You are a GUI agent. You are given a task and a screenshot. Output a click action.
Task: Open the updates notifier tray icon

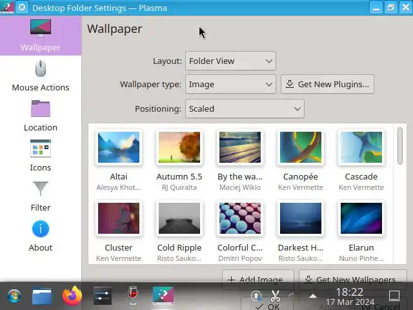(256, 296)
